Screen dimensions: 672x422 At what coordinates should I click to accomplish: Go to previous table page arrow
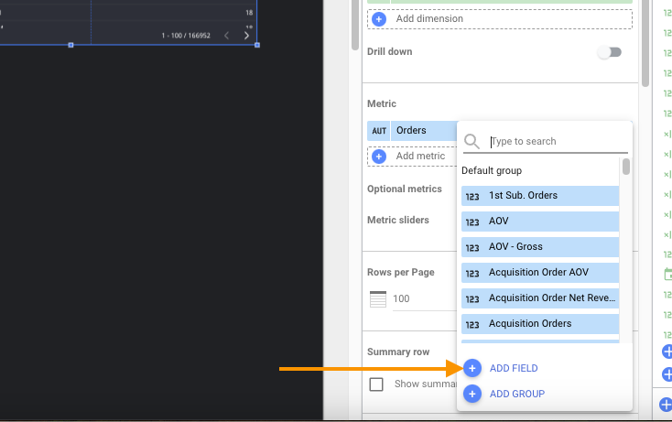(x=227, y=36)
